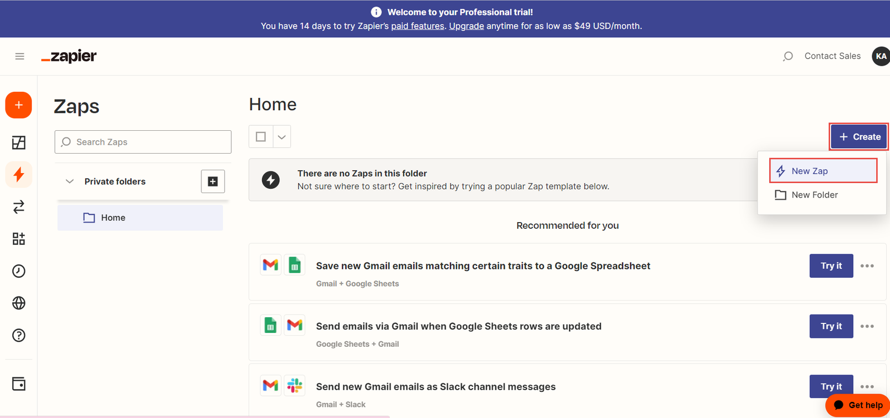Open the Help question mark icon
The image size is (890, 418).
18,335
